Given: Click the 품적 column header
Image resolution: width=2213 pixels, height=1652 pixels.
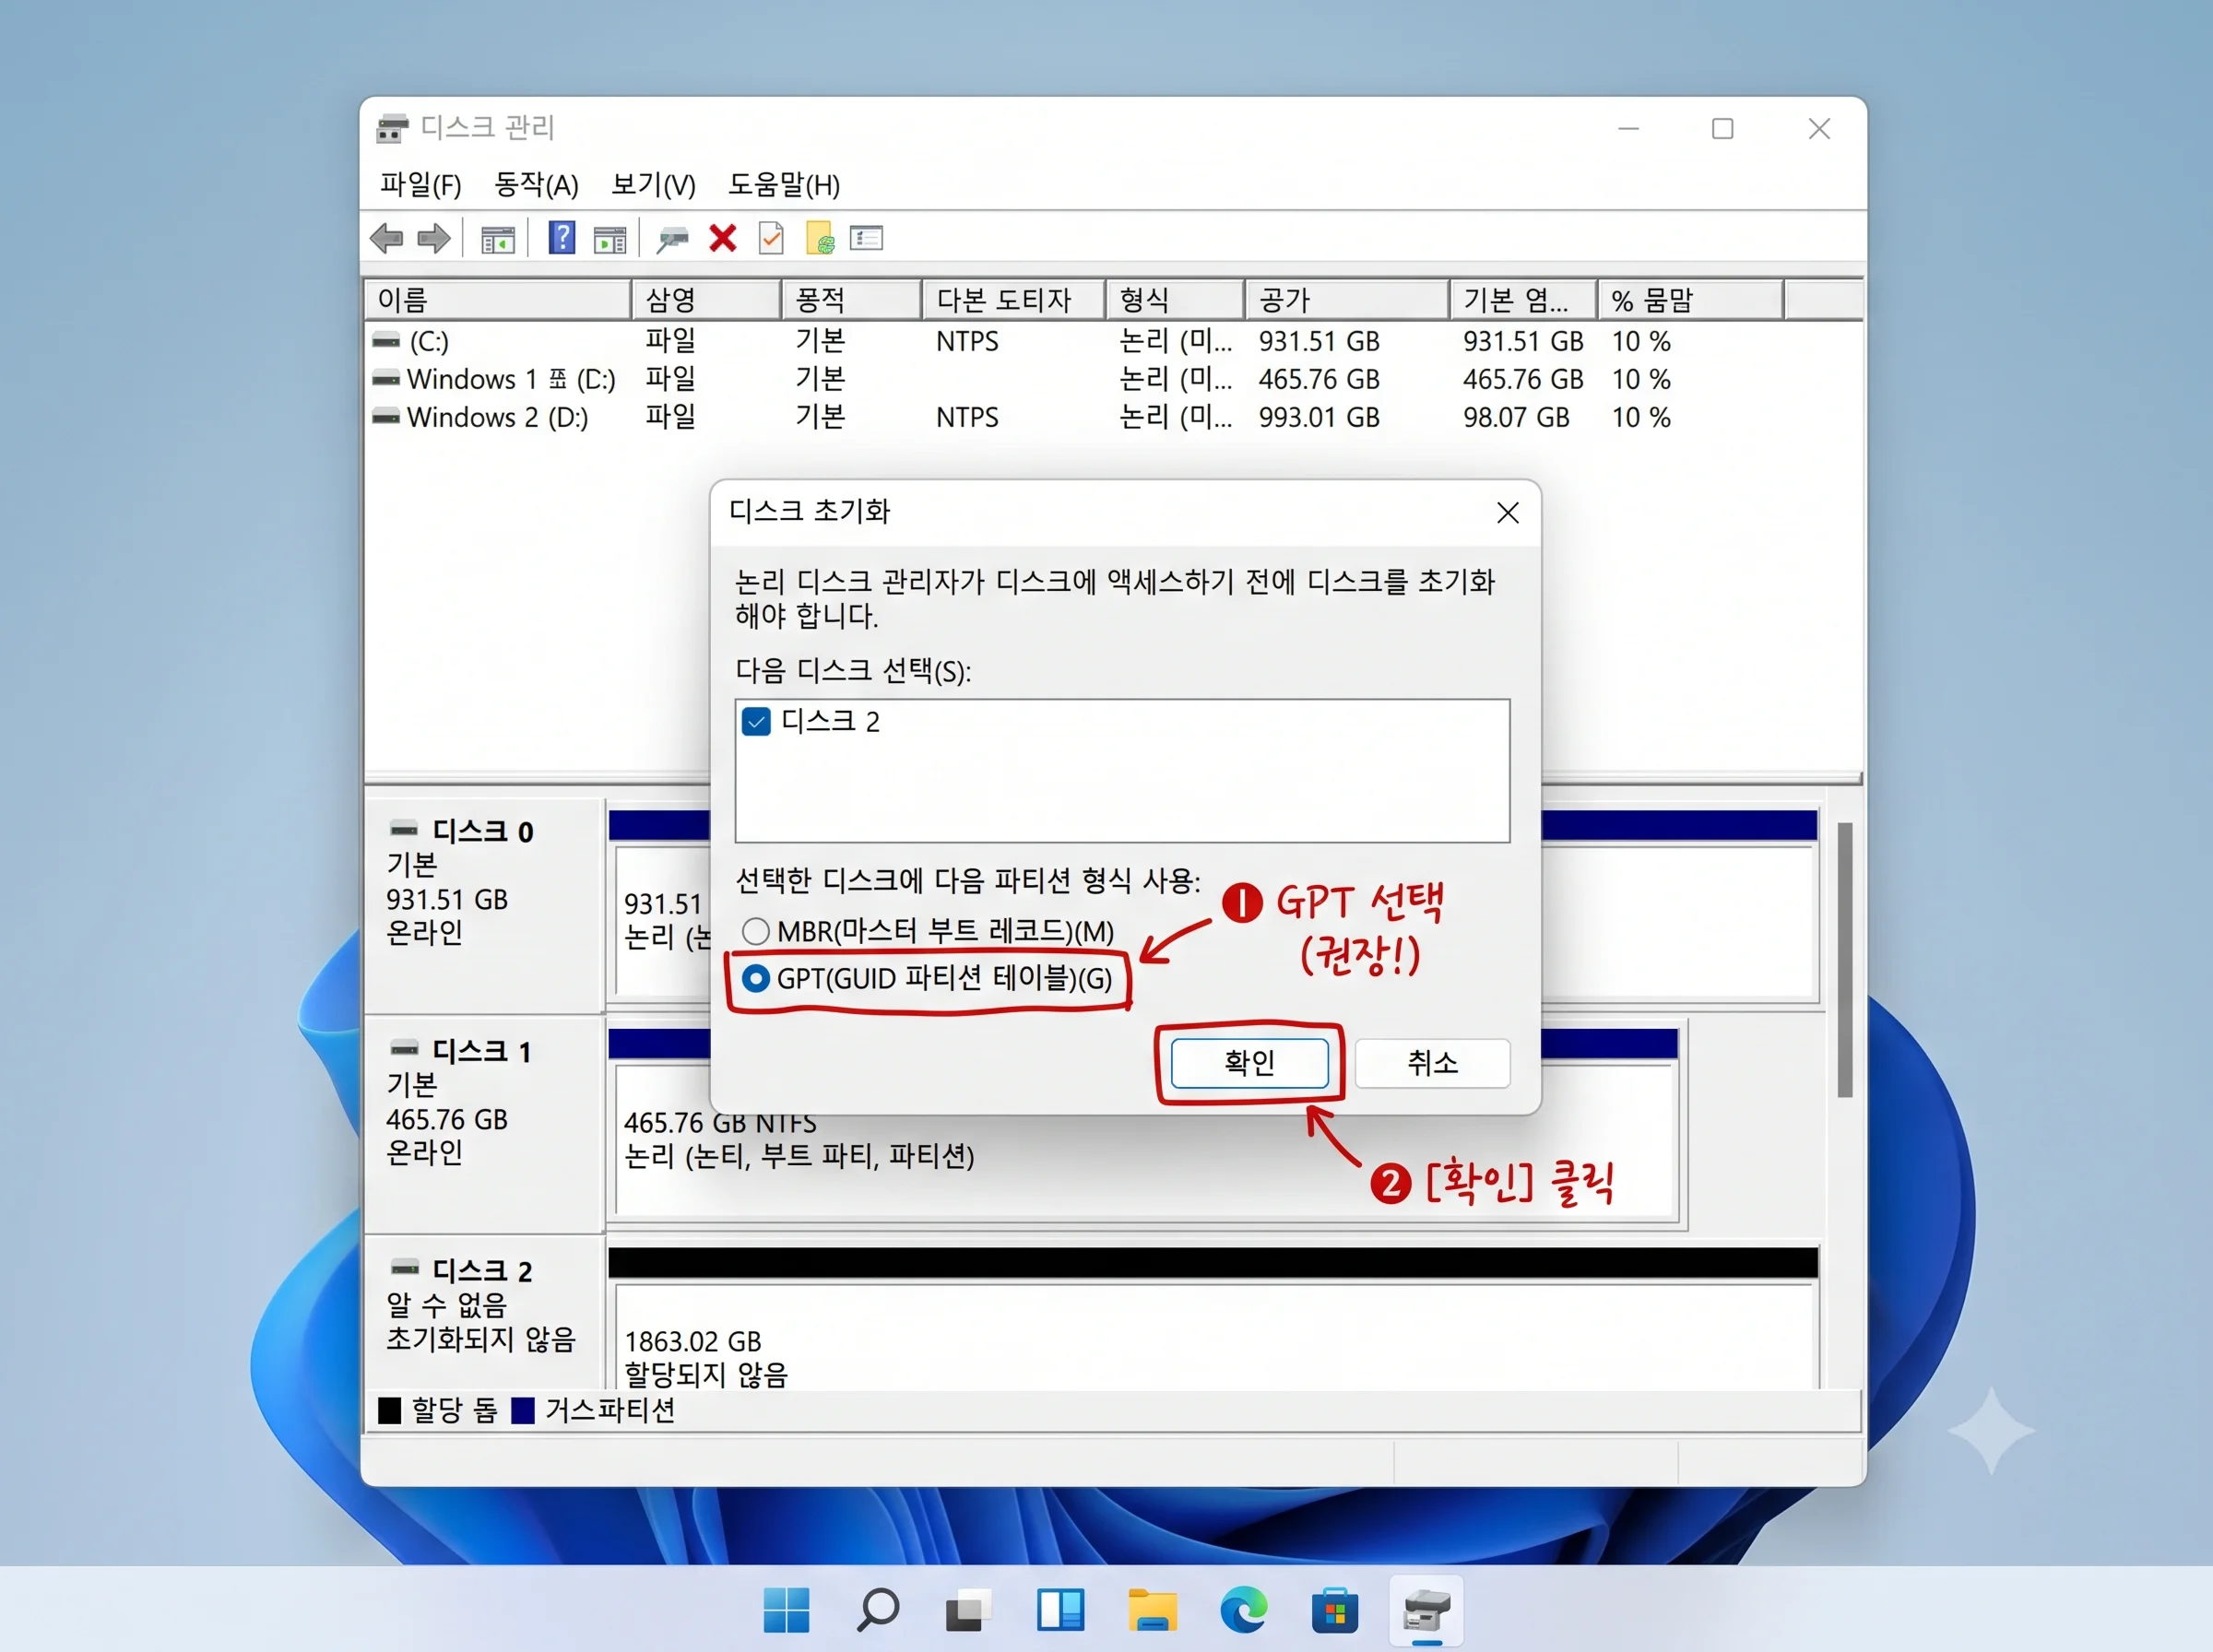Looking at the screenshot, I should [850, 300].
